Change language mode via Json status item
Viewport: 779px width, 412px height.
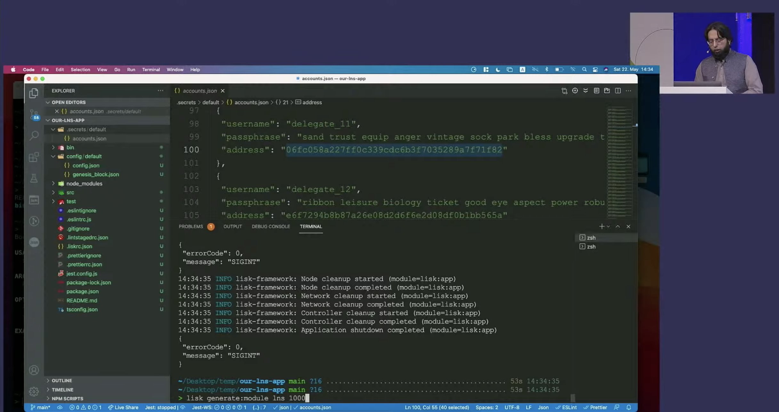pyautogui.click(x=543, y=408)
